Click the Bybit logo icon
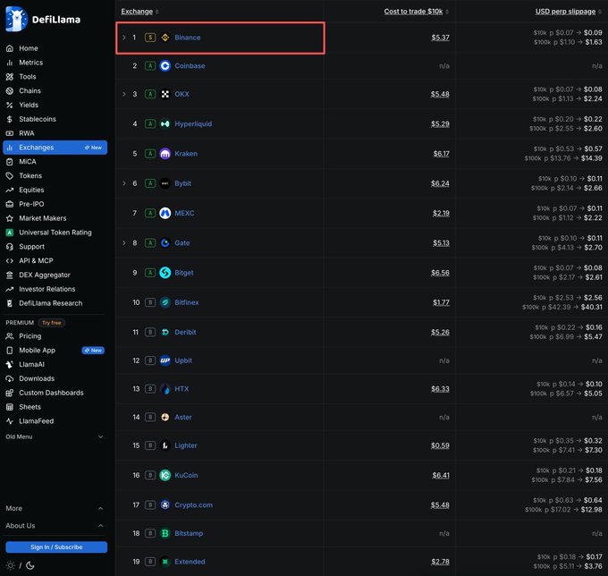This screenshot has width=608, height=576. pyautogui.click(x=165, y=183)
